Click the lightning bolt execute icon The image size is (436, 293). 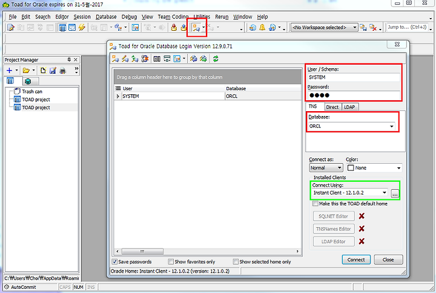(x=82, y=27)
